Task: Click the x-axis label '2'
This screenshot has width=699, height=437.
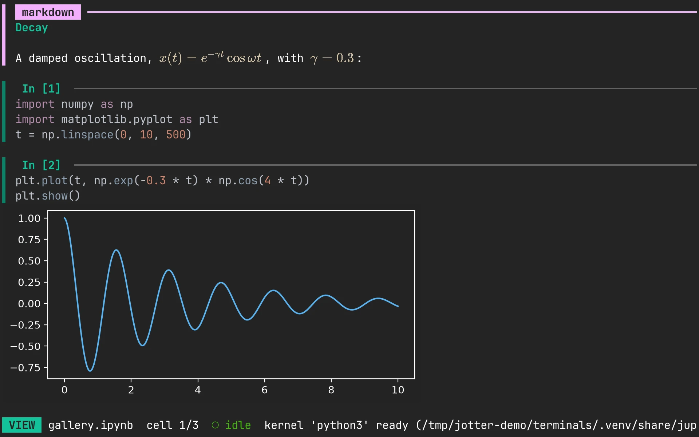Action: [x=131, y=390]
